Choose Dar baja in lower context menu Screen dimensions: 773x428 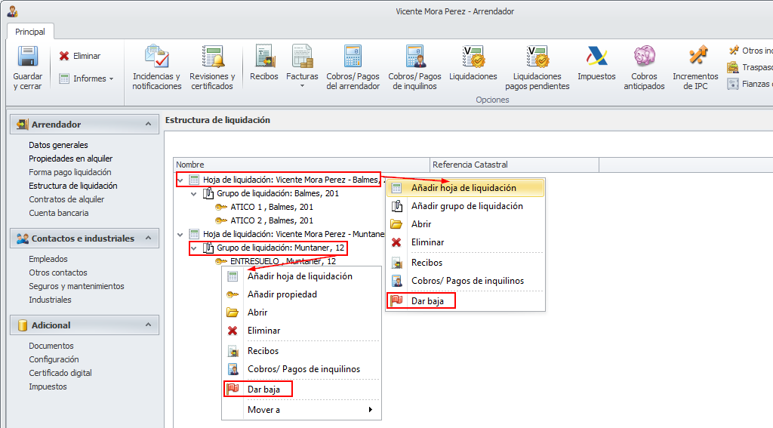click(302, 389)
